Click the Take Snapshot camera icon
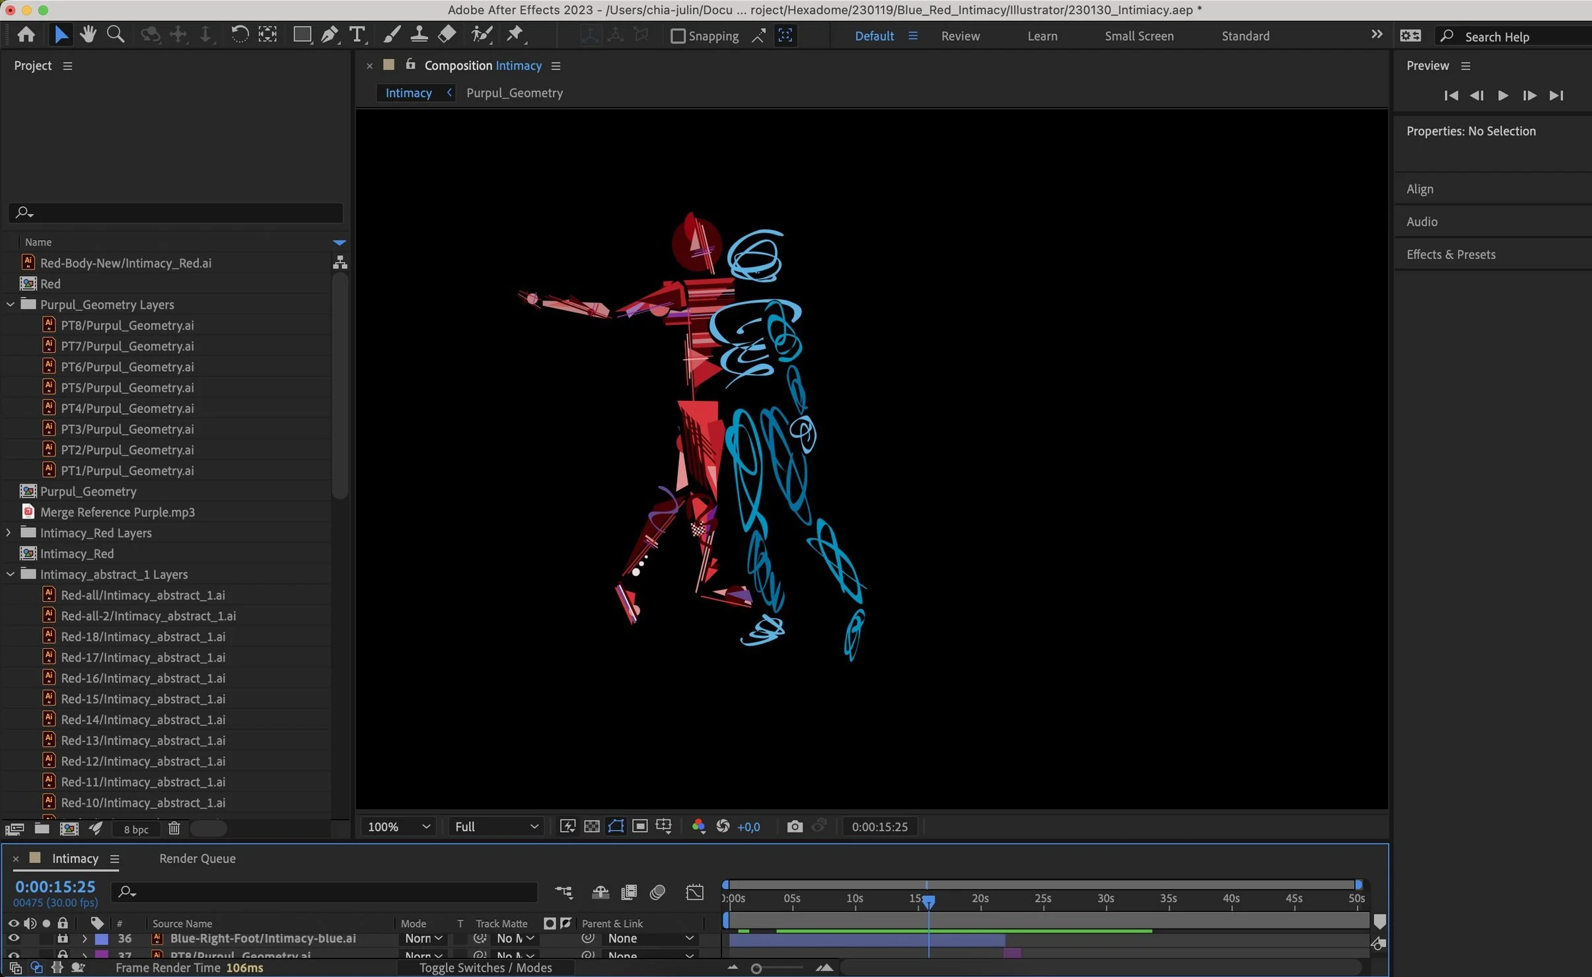This screenshot has height=977, width=1592. [x=795, y=826]
